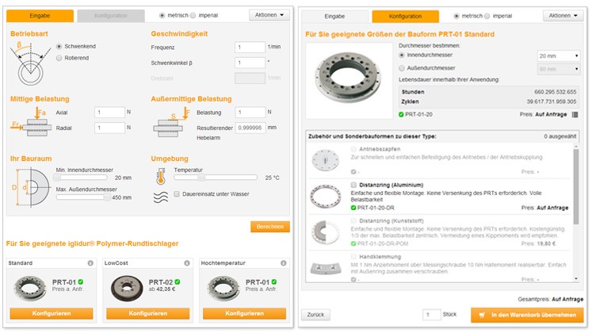Click the accessories list scrollbar
This screenshot has width=592, height=333.
point(576,186)
